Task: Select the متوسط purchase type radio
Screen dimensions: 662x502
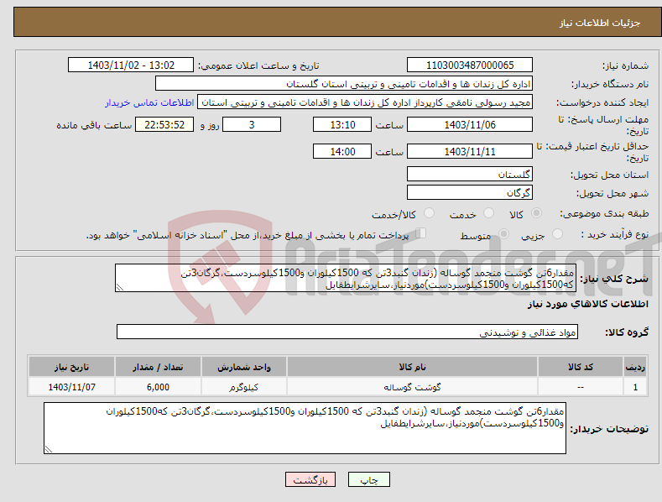Action: (503, 234)
